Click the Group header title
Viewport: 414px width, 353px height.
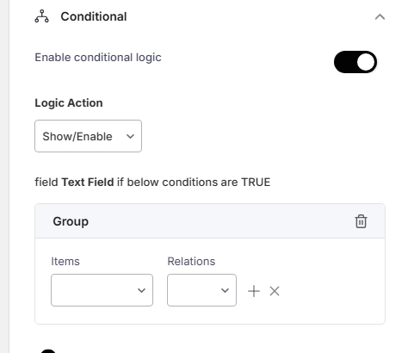[71, 221]
